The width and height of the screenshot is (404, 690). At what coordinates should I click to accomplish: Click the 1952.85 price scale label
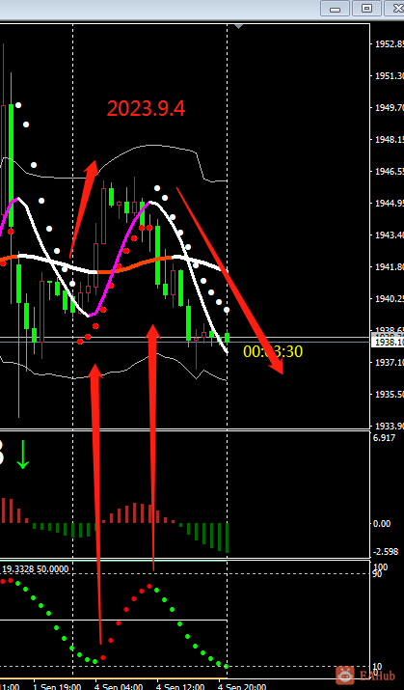[x=389, y=44]
